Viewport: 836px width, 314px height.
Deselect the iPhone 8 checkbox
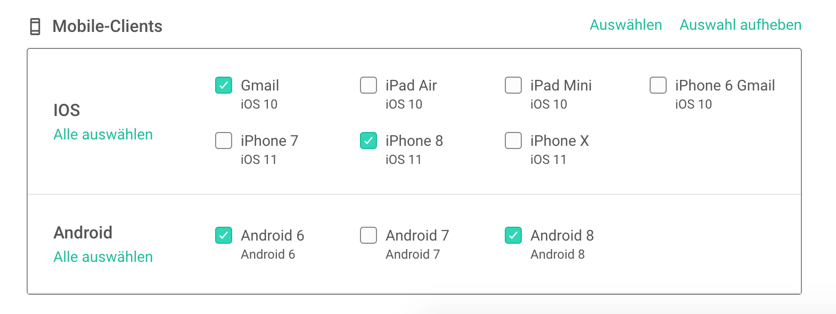coord(368,141)
